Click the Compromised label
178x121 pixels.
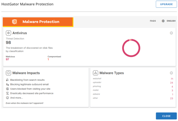coord(54,57)
